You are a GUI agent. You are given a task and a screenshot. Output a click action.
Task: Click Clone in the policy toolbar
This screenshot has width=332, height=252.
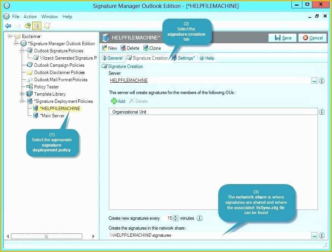pos(152,48)
